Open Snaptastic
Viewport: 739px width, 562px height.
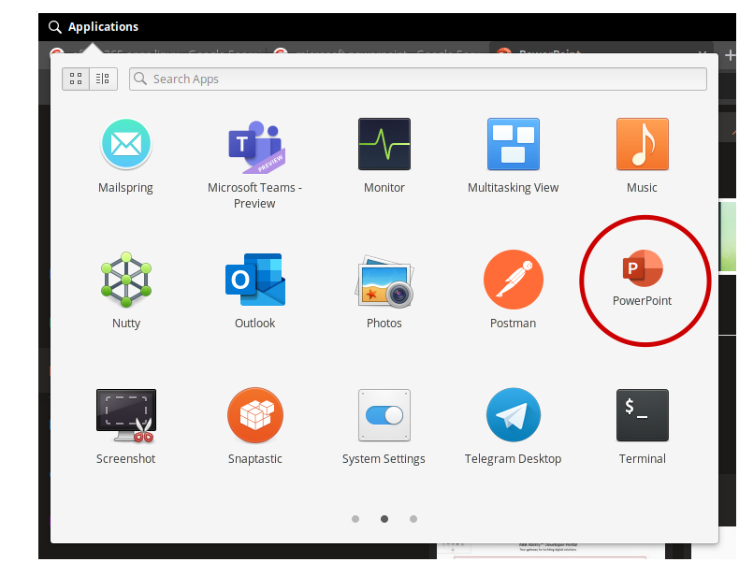click(x=255, y=415)
